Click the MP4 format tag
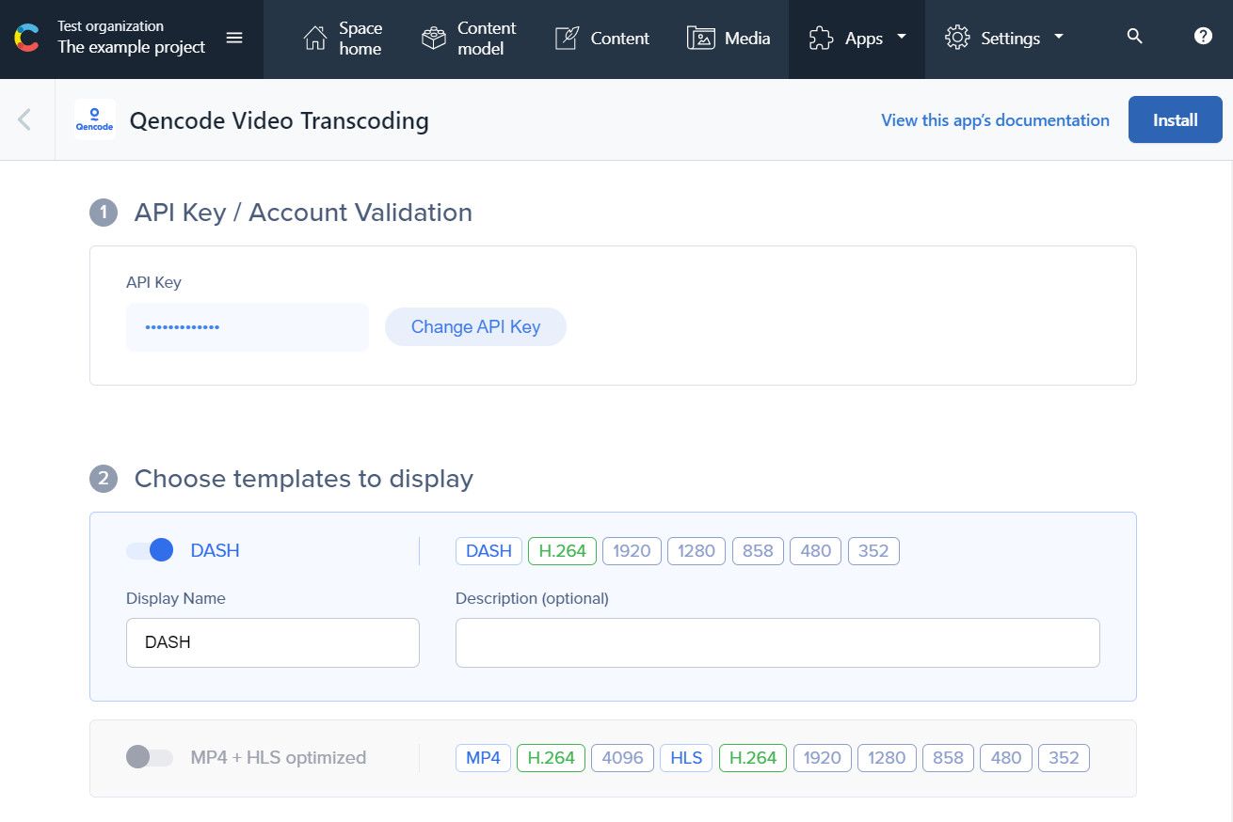Image resolution: width=1233 pixels, height=822 pixels. point(483,757)
